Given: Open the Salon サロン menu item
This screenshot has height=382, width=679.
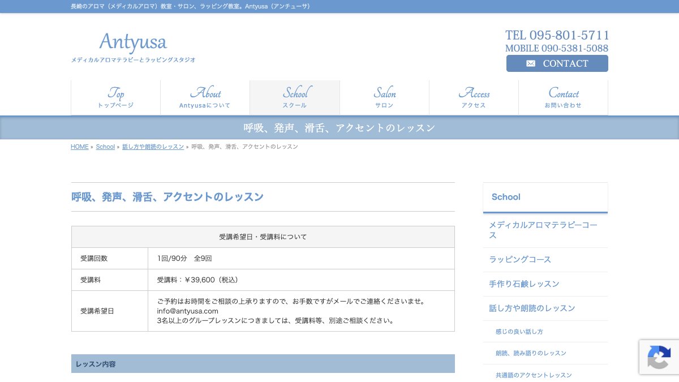Looking at the screenshot, I should click(384, 97).
